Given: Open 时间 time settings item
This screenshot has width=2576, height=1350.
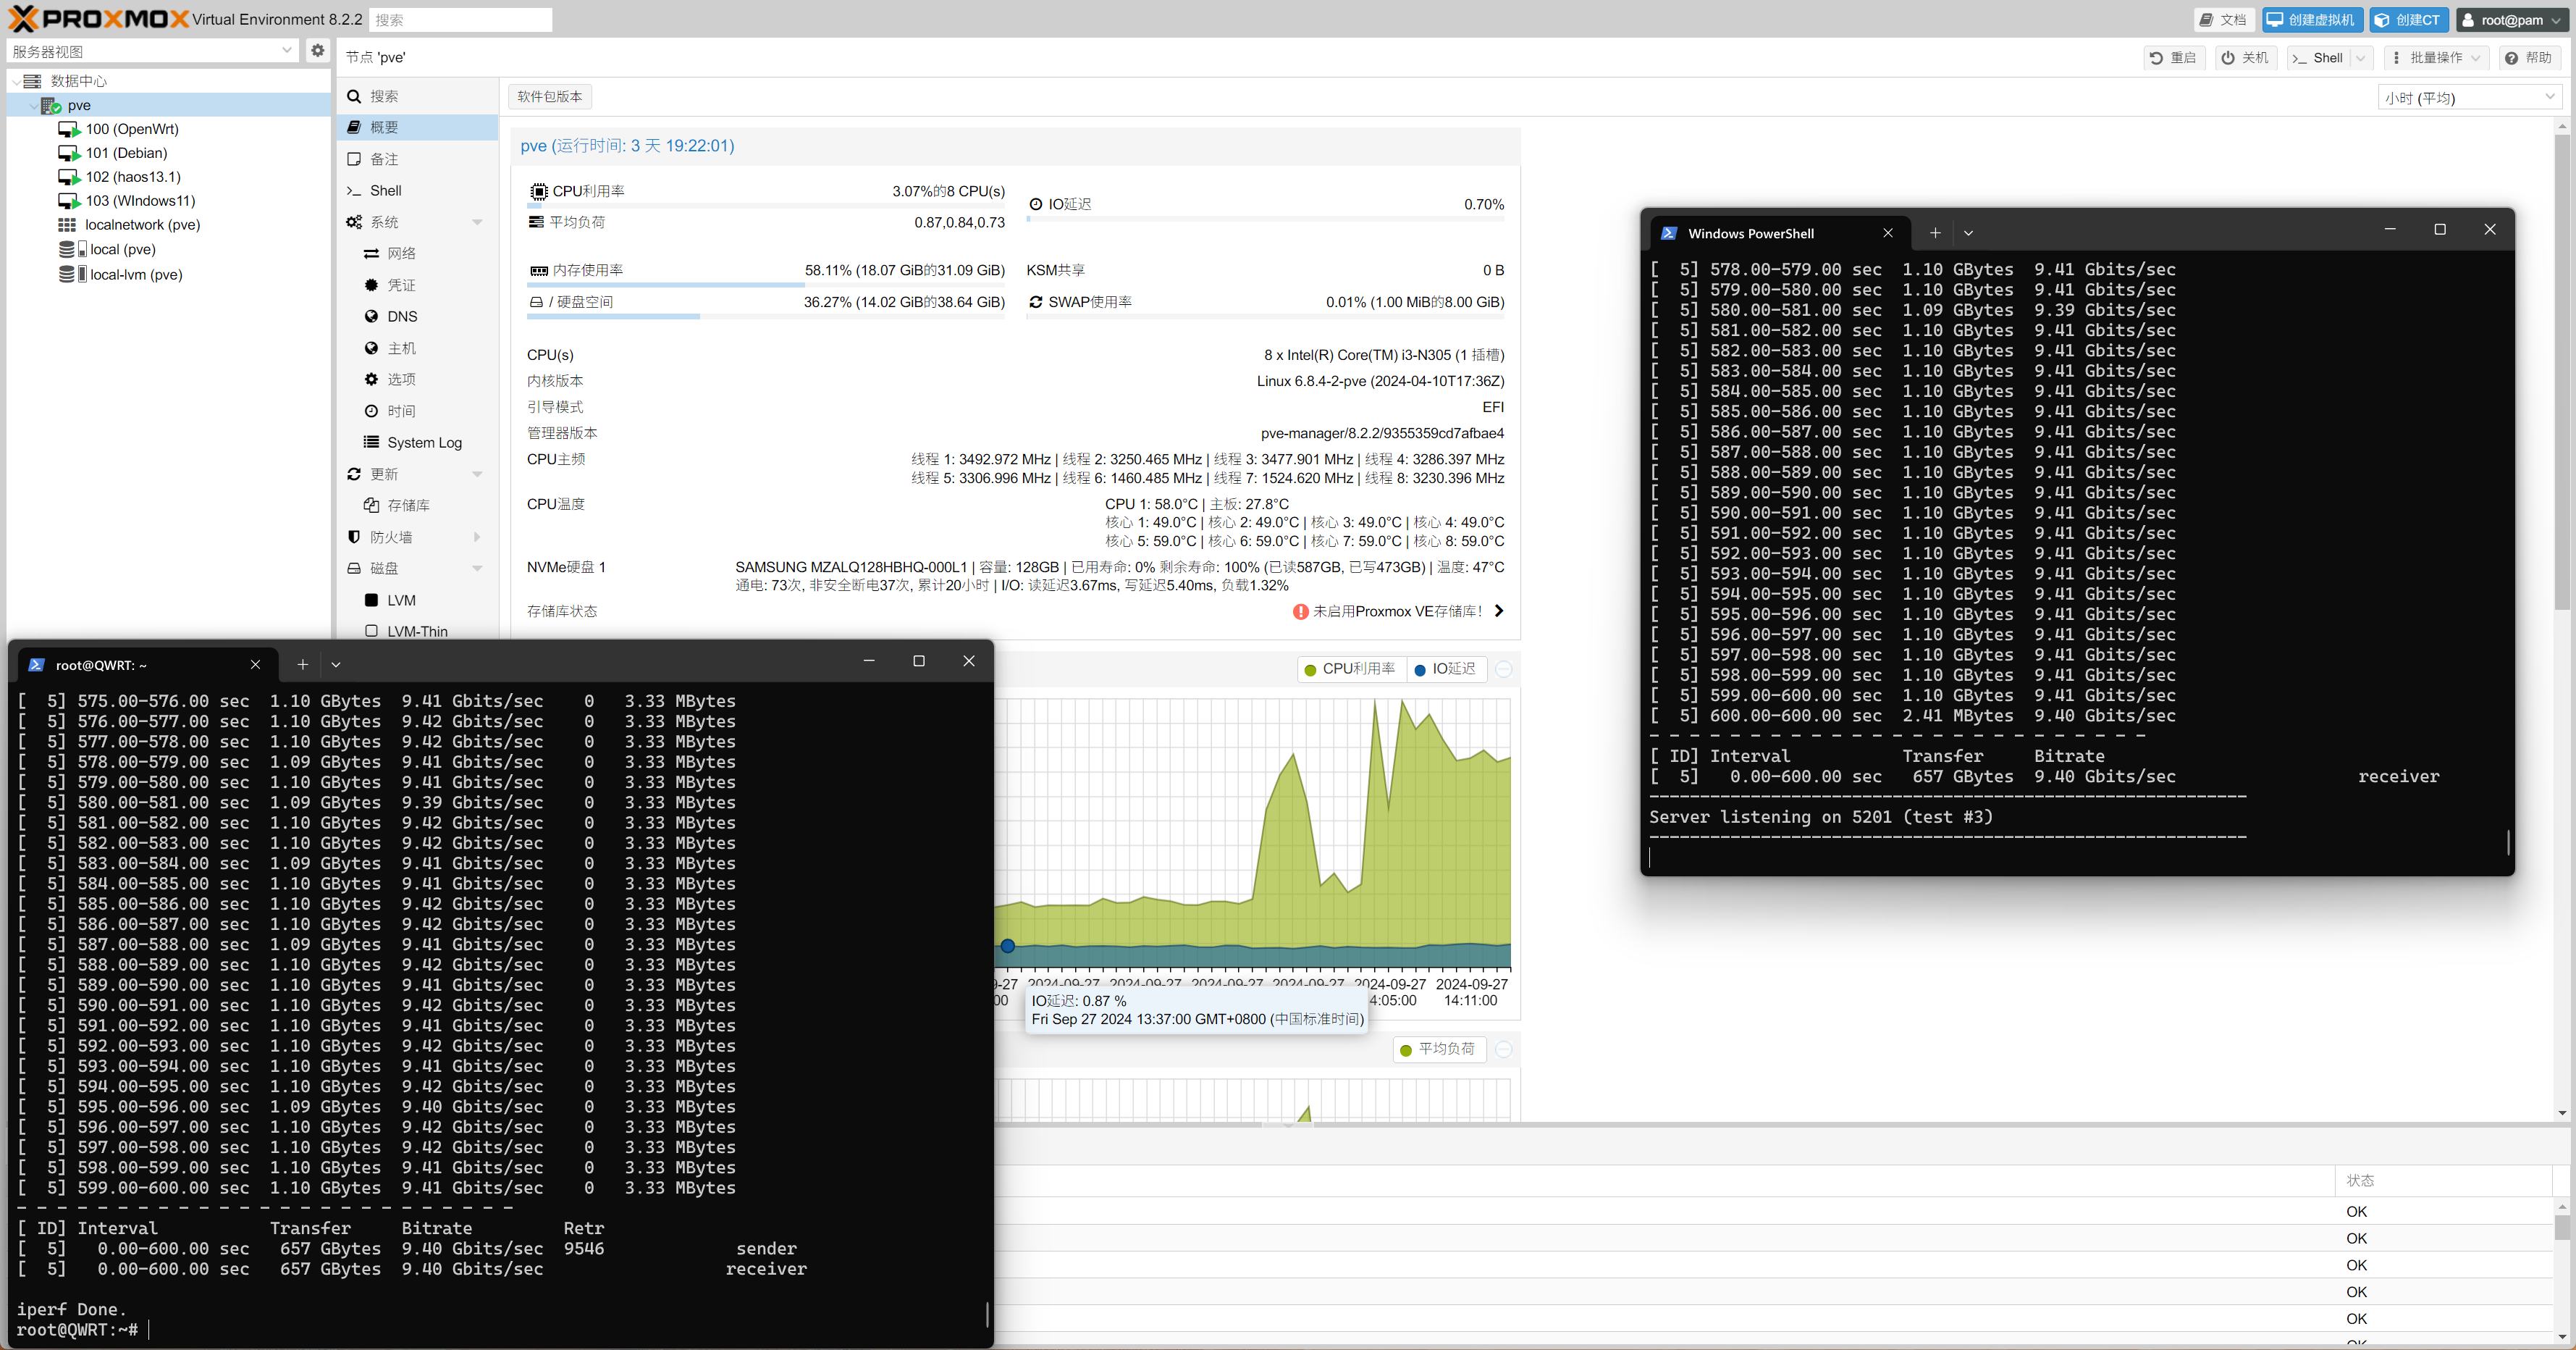Looking at the screenshot, I should point(418,411).
